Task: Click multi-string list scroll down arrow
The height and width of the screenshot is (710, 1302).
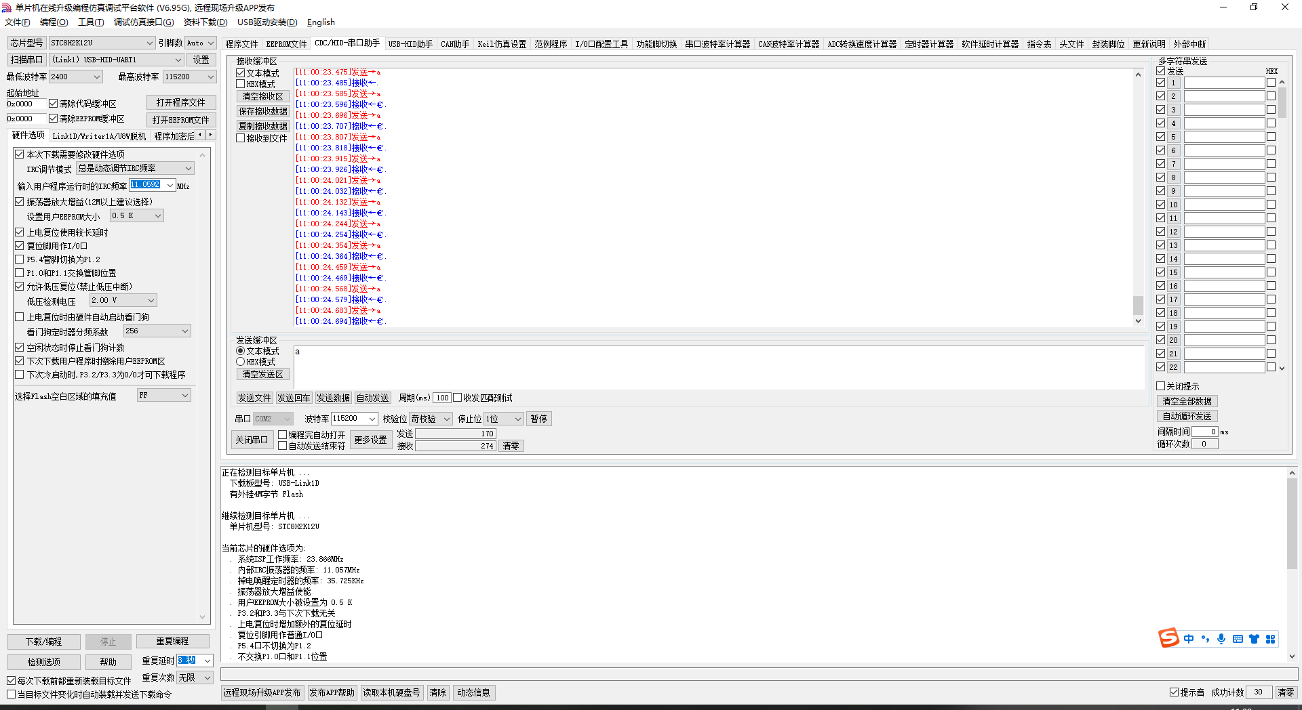Action: [1282, 368]
